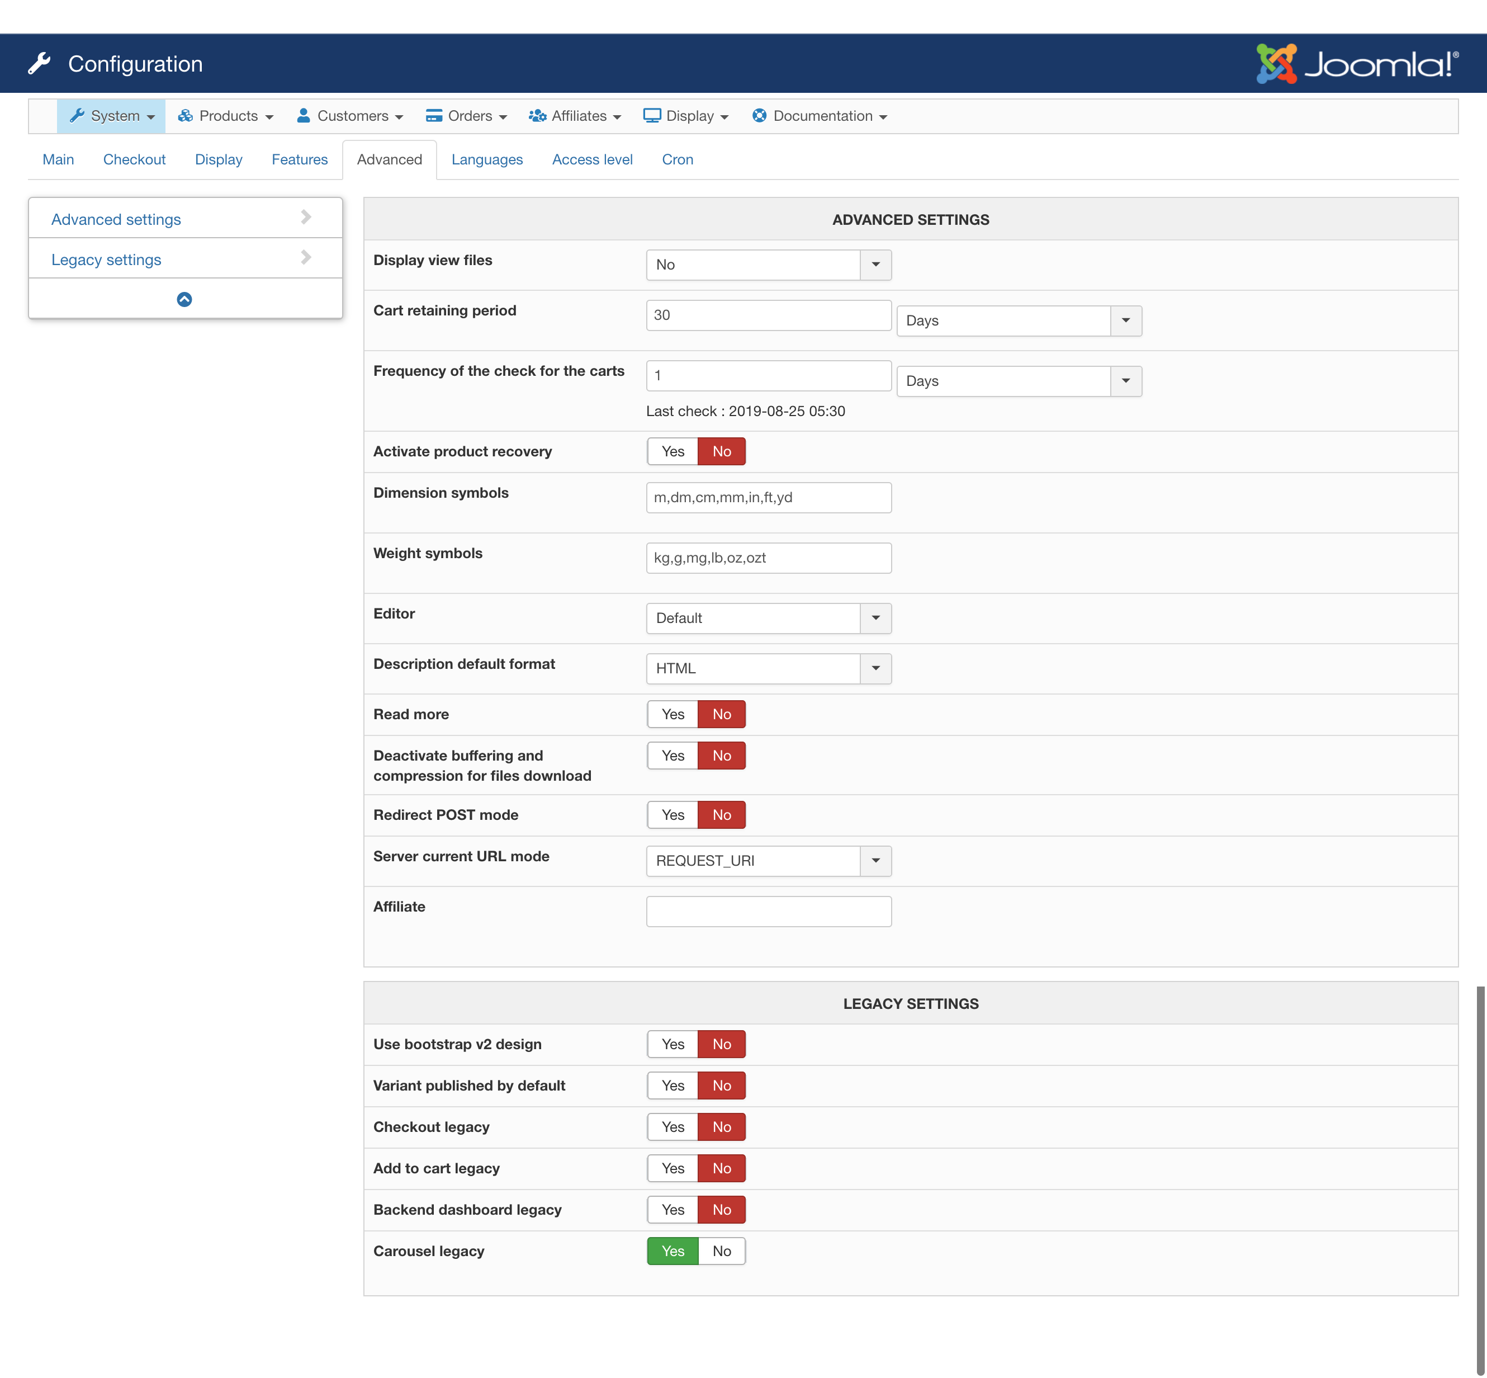The height and width of the screenshot is (1378, 1487).
Task: Switch to the Display configuration tab
Action: pos(219,159)
